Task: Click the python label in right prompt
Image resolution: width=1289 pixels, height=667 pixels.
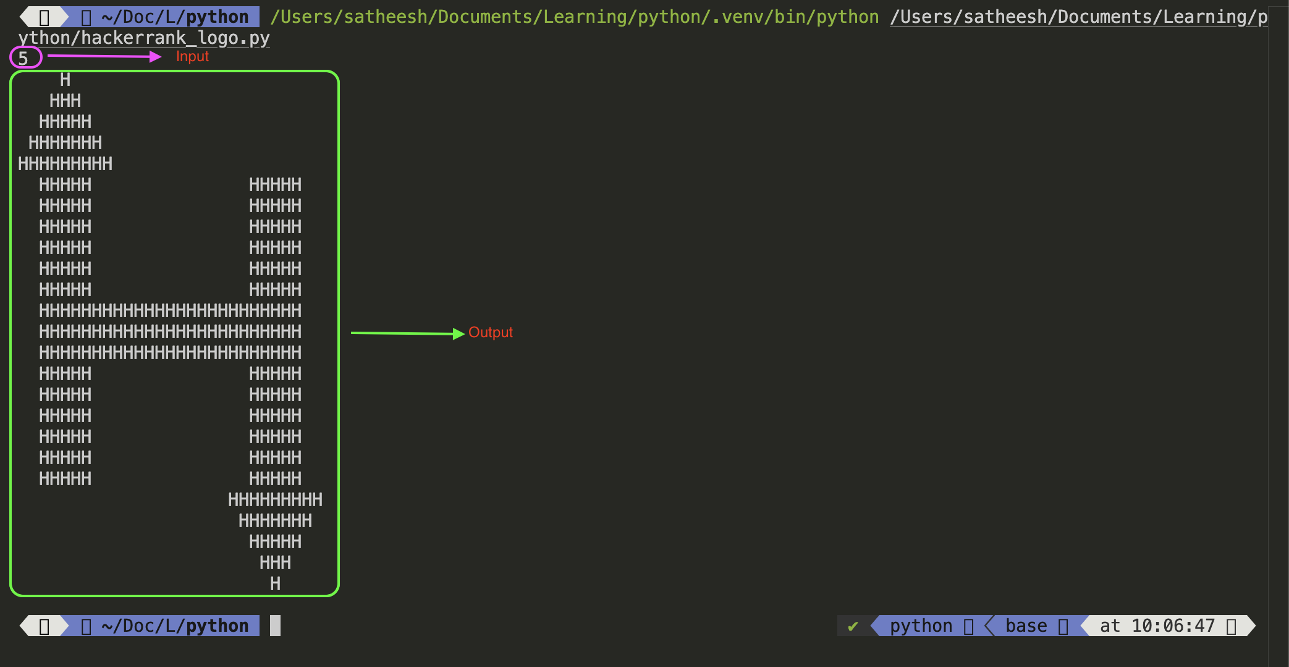Action: pos(921,626)
